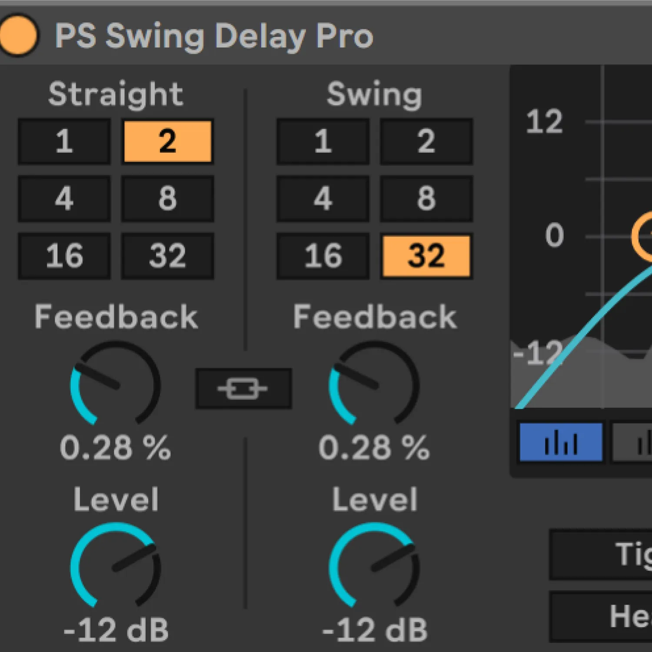652x652 pixels.
Task: Select Straight delay division 1
Action: coord(64,141)
